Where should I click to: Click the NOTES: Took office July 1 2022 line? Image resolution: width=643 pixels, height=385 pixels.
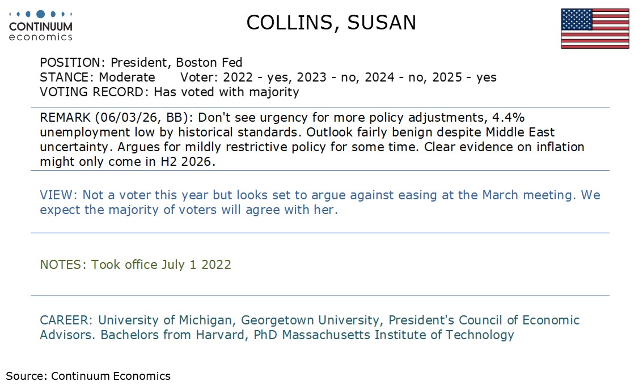136,264
